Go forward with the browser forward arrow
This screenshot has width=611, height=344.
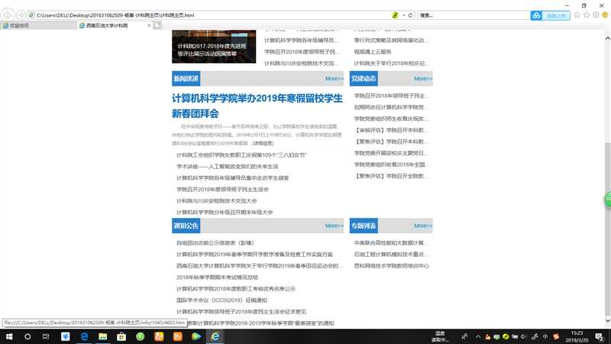(x=21, y=15)
